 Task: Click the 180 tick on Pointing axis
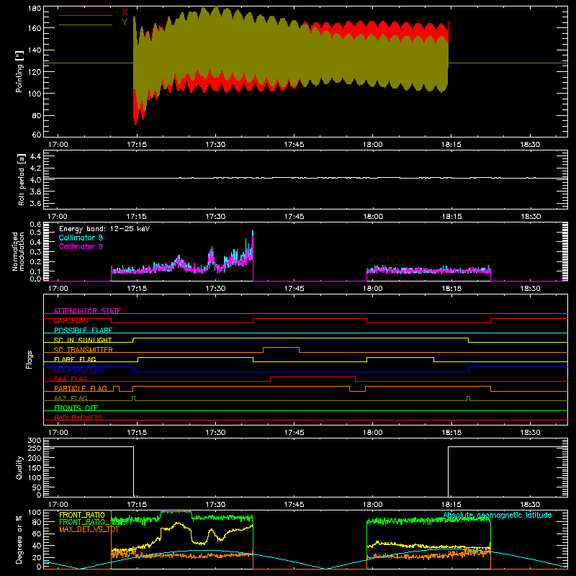(35, 9)
